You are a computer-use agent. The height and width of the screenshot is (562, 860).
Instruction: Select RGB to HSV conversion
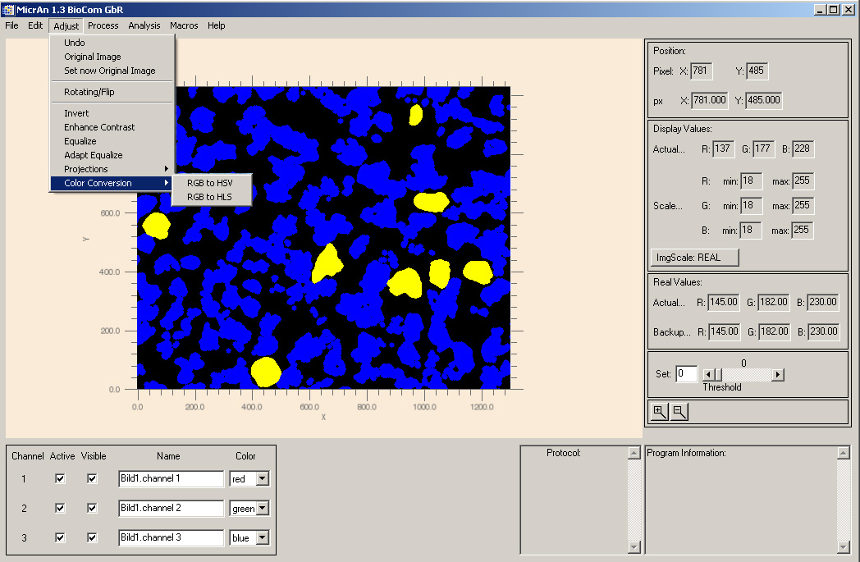210,183
